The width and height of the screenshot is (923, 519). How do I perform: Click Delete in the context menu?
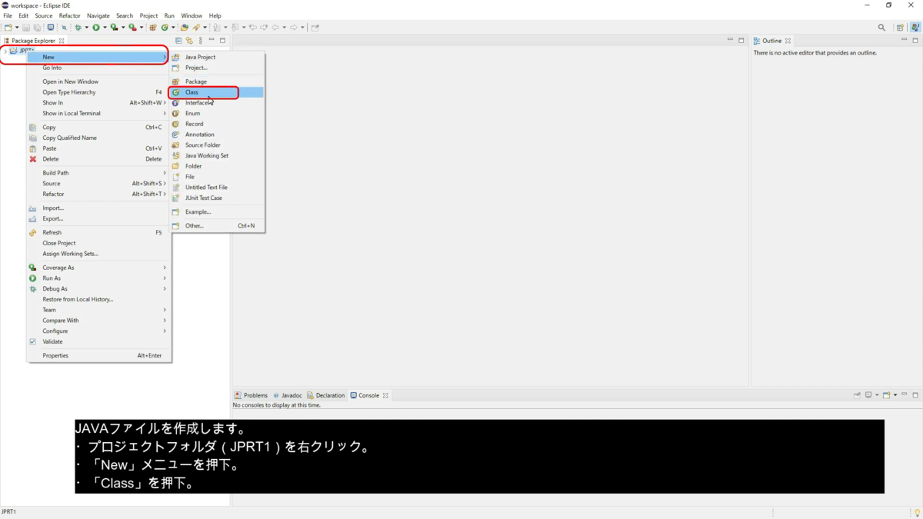coord(99,159)
